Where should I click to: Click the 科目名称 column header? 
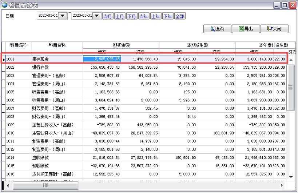pyautogui.click(x=57, y=45)
